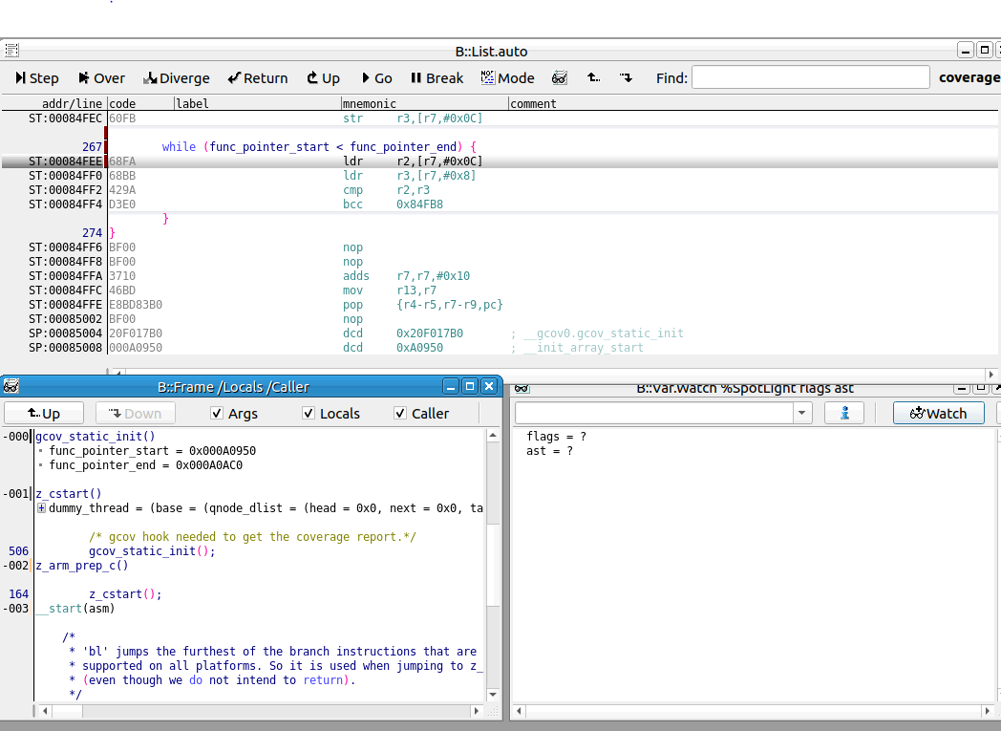
Task: Enable the Args checkbox in the Frame panel
Action: 219,413
